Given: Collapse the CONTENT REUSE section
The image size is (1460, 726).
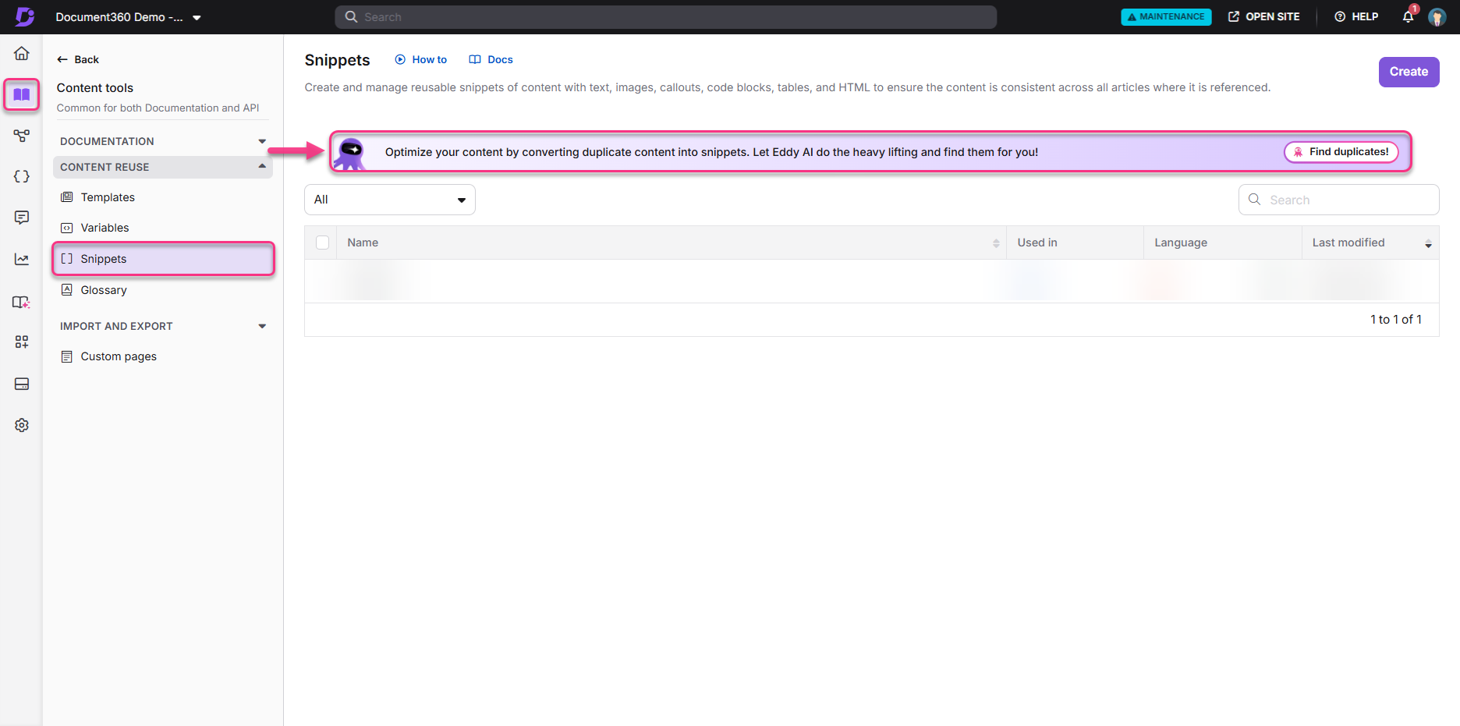Looking at the screenshot, I should 262,166.
